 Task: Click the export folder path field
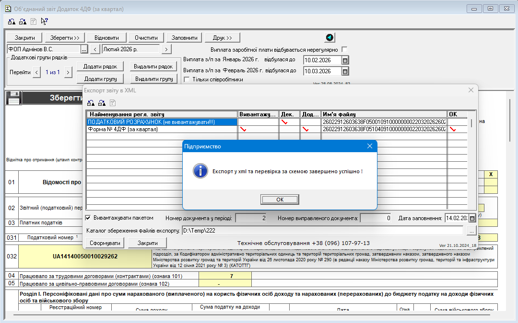(x=321, y=231)
